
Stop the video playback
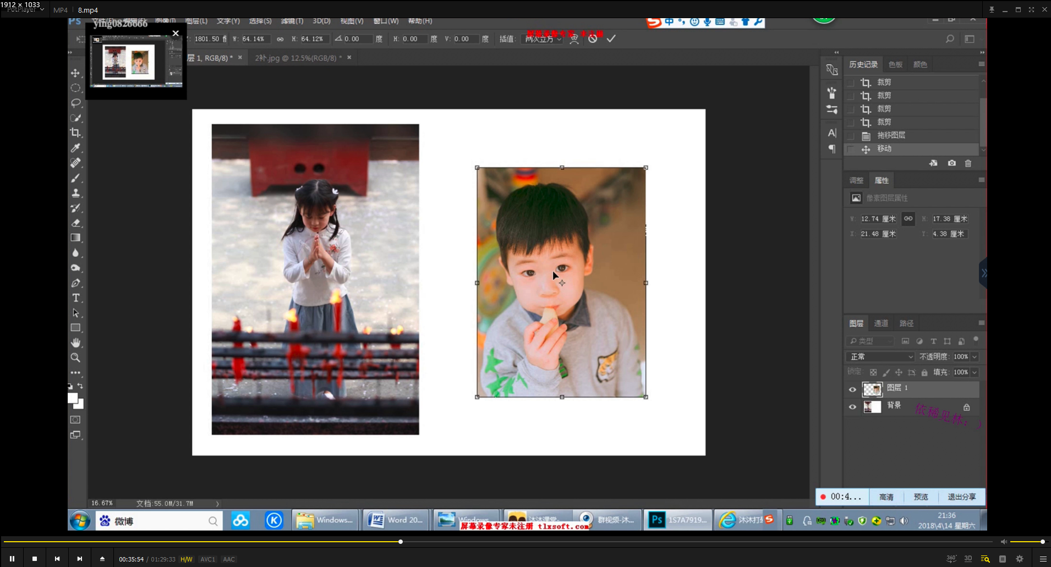[x=35, y=559]
